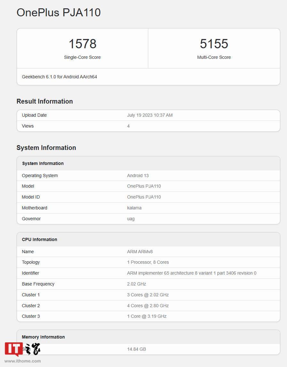Click the OnePlus PJA110 page title
The width and height of the screenshot is (287, 367).
[58, 12]
